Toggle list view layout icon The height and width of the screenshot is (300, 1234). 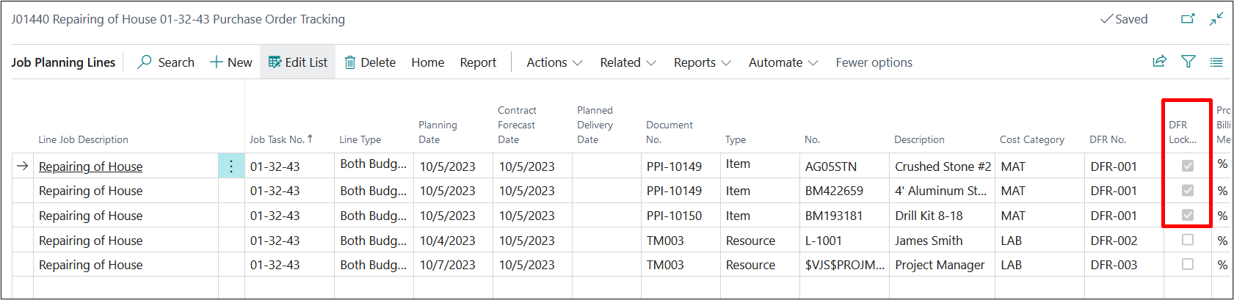click(x=1216, y=62)
